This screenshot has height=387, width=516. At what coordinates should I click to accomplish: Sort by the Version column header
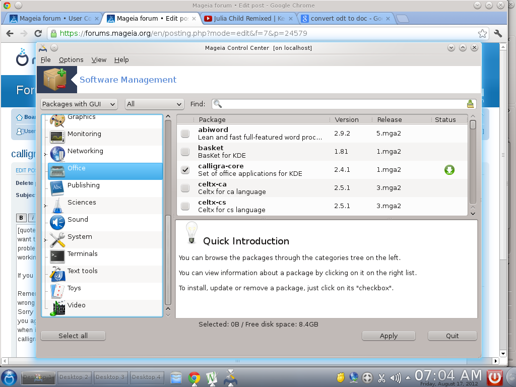351,119
